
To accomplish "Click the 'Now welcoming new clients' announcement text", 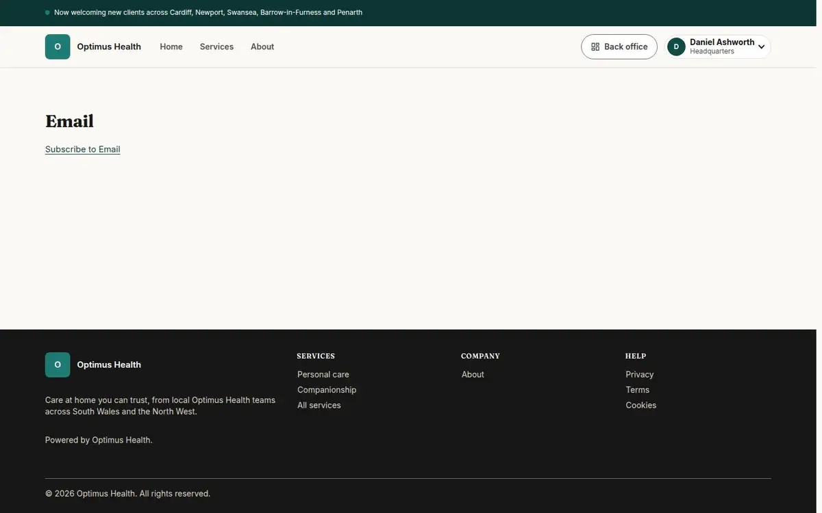I will click(208, 12).
